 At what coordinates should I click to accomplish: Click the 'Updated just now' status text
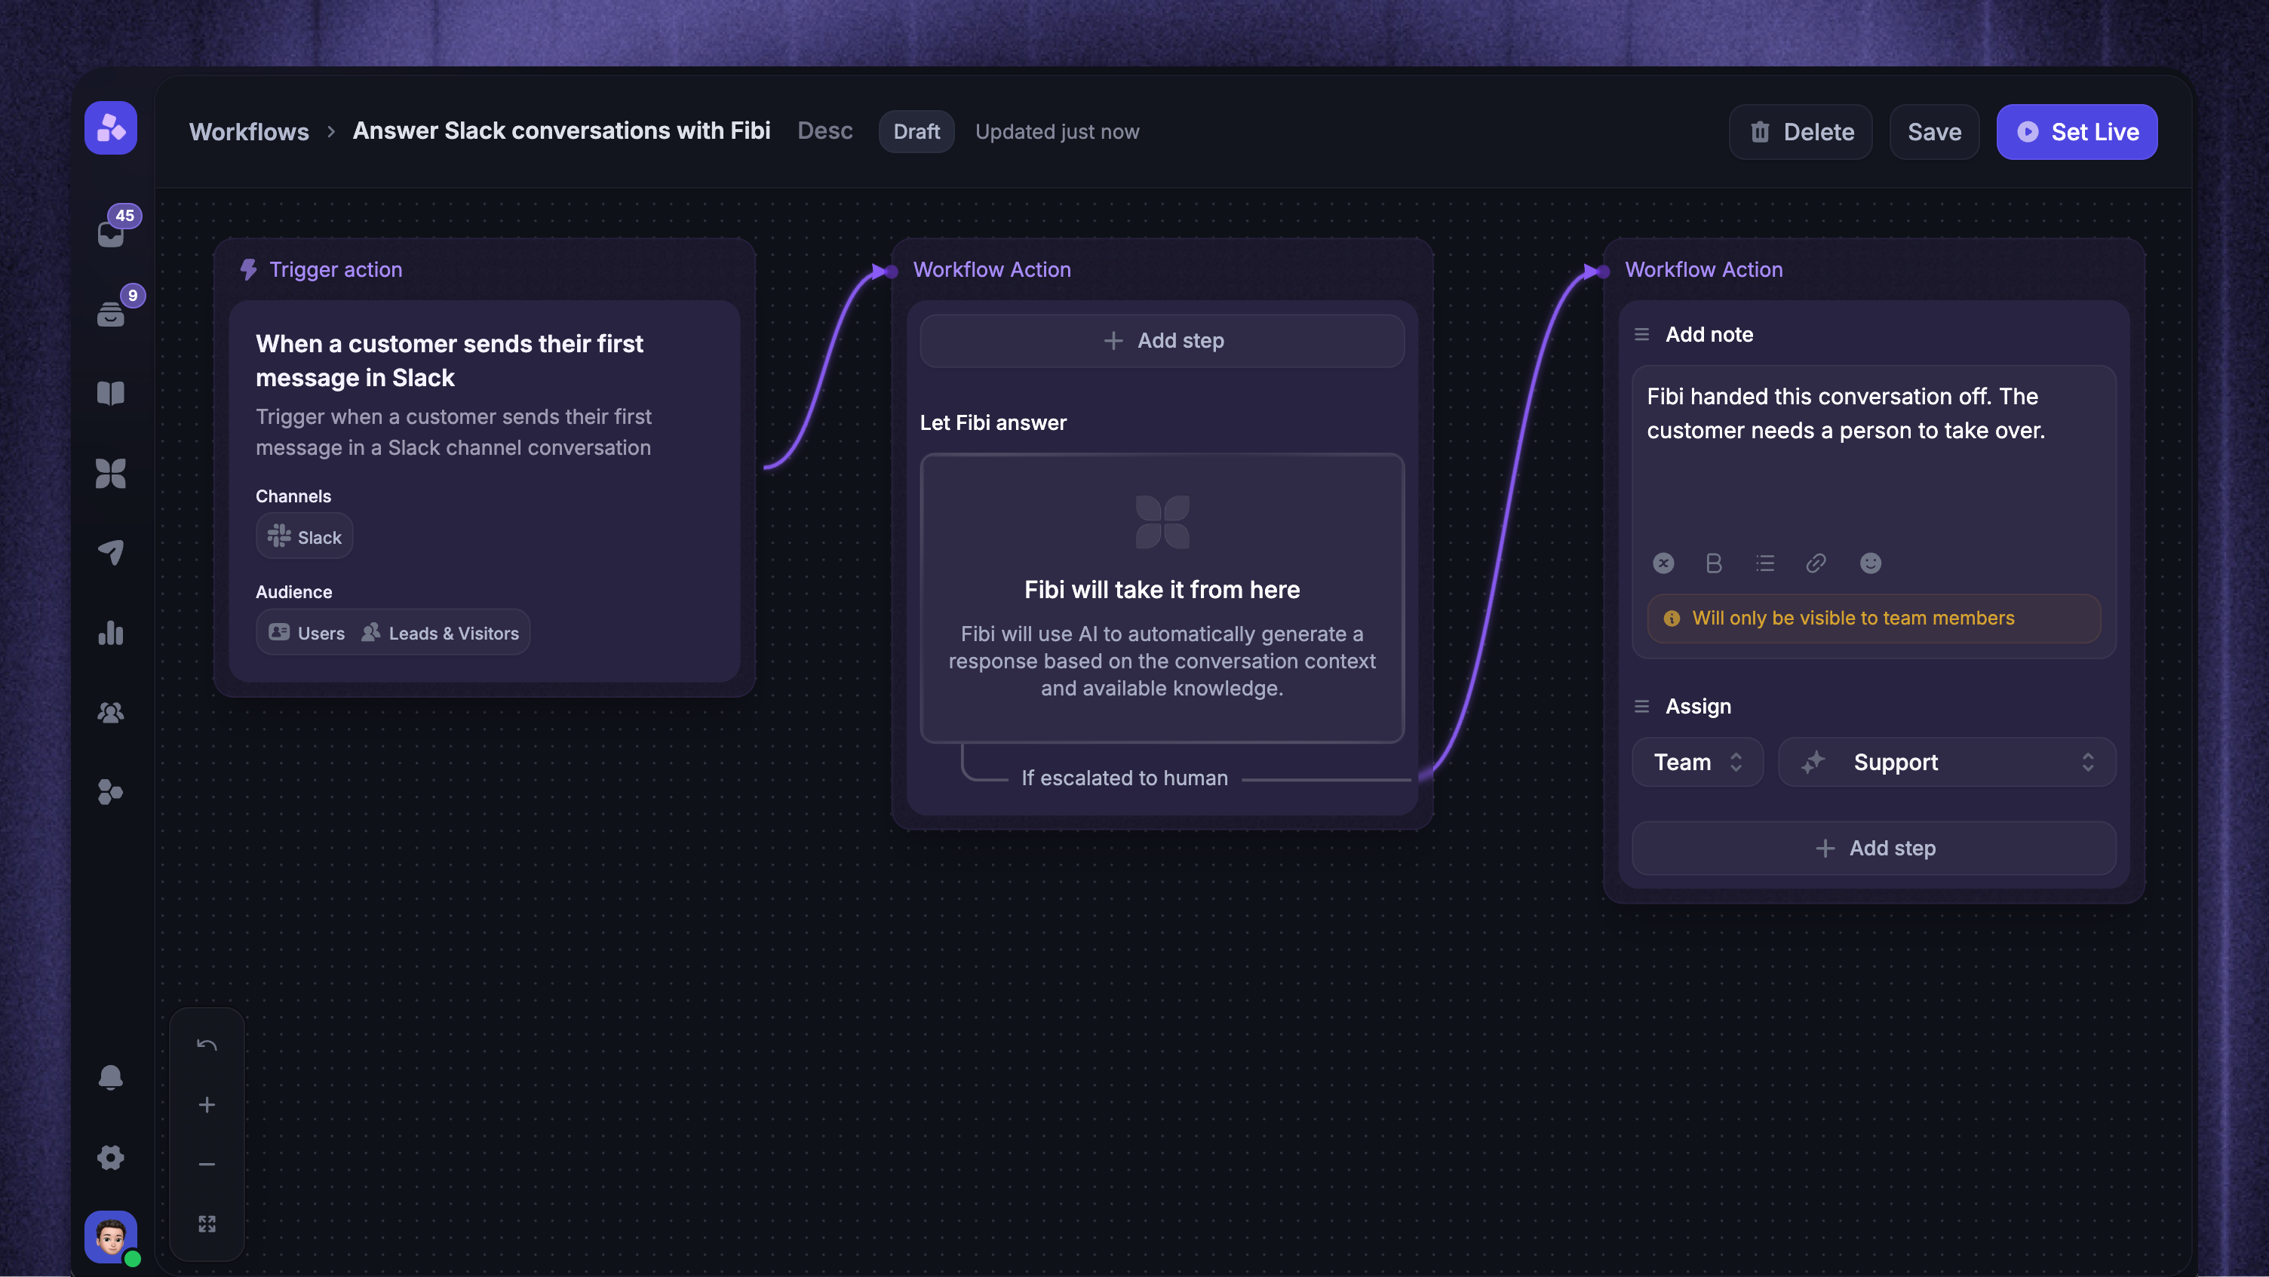[1057, 131]
